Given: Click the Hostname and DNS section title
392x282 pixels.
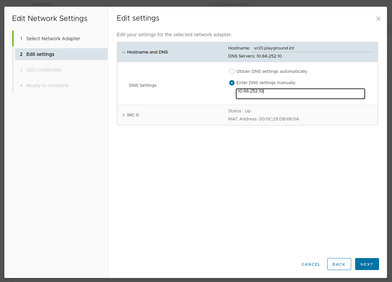Looking at the screenshot, I should click(147, 52).
